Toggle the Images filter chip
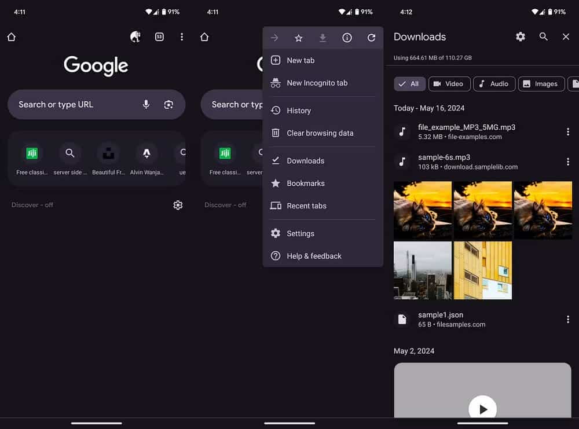 541,83
